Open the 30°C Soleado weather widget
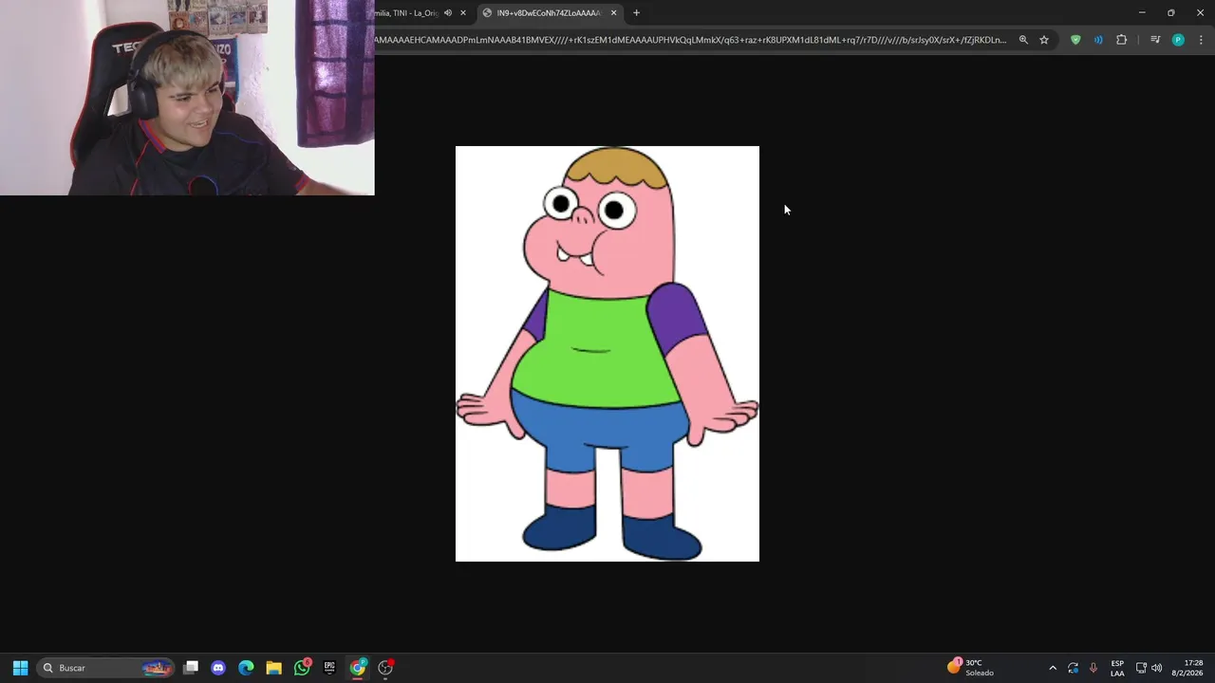The width and height of the screenshot is (1215, 683). click(972, 668)
